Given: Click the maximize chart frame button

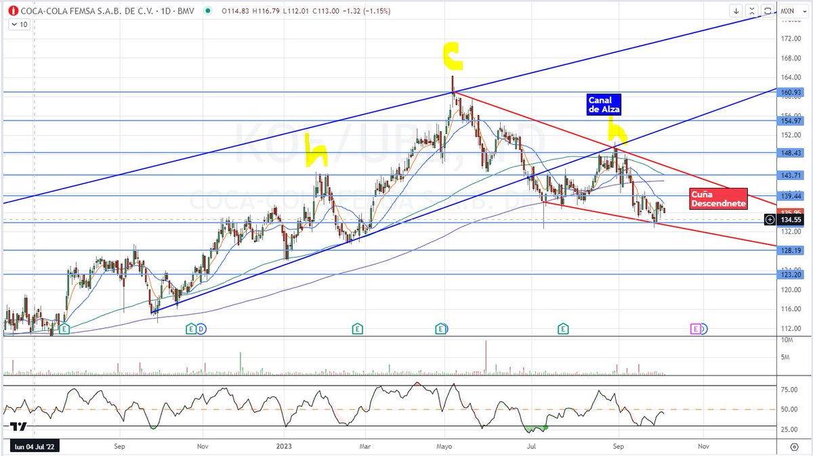Looking at the screenshot, I should [768, 11].
